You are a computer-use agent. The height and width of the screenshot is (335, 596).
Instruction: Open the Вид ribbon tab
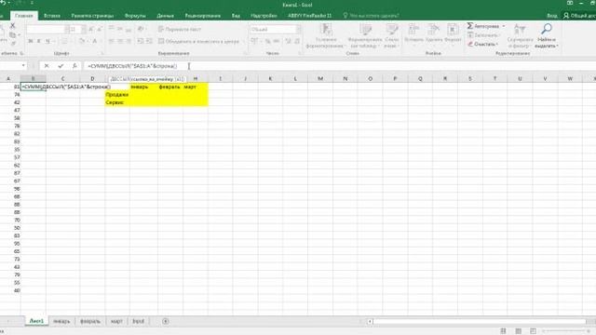pyautogui.click(x=236, y=16)
